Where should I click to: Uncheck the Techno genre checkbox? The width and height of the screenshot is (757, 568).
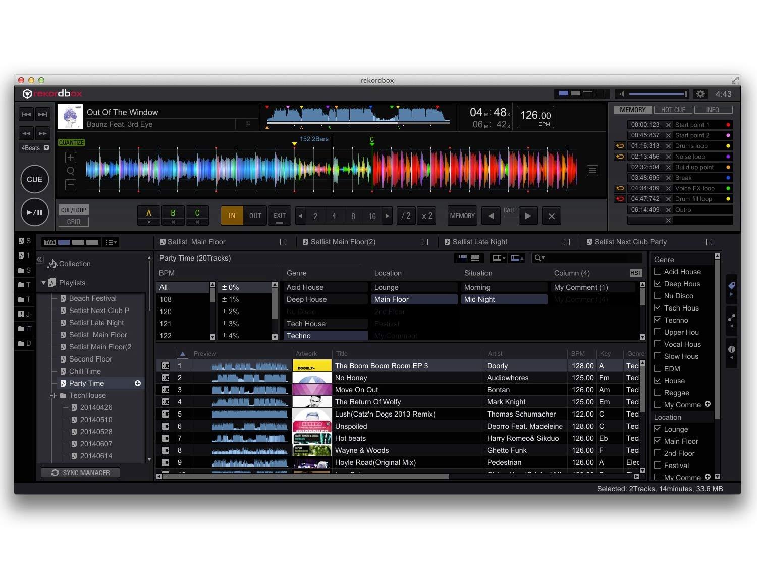658,320
